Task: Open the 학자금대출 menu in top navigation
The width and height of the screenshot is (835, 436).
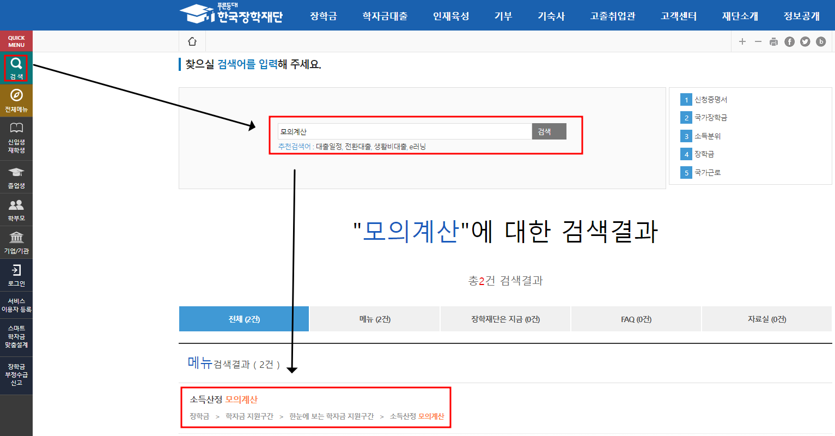Action: coord(385,16)
